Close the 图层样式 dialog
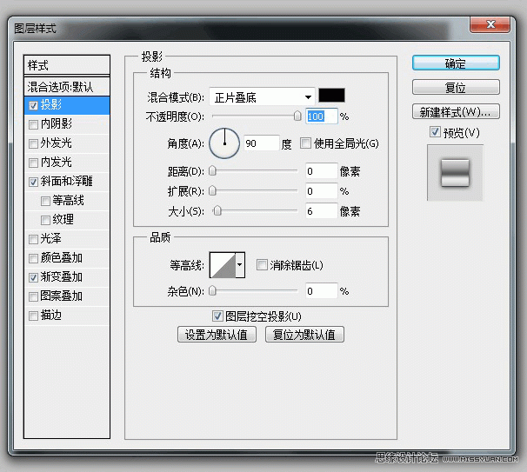The width and height of the screenshot is (527, 472). pos(490,24)
